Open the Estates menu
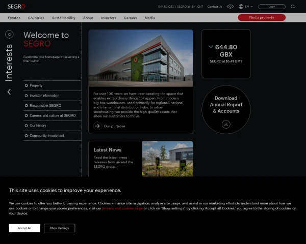The height and width of the screenshot is (244, 306). [x=14, y=18]
